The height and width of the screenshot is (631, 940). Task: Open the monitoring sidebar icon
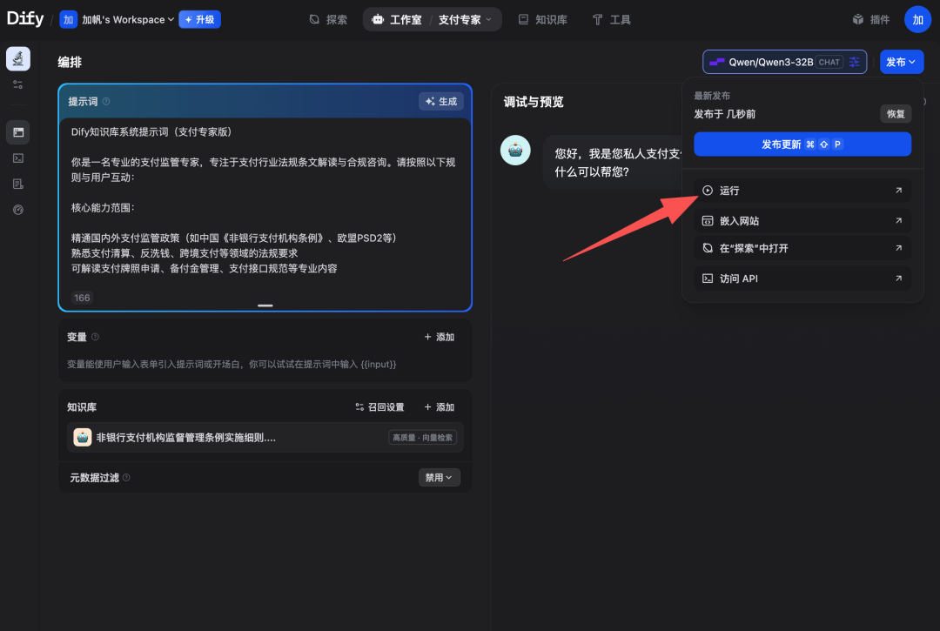[18, 210]
